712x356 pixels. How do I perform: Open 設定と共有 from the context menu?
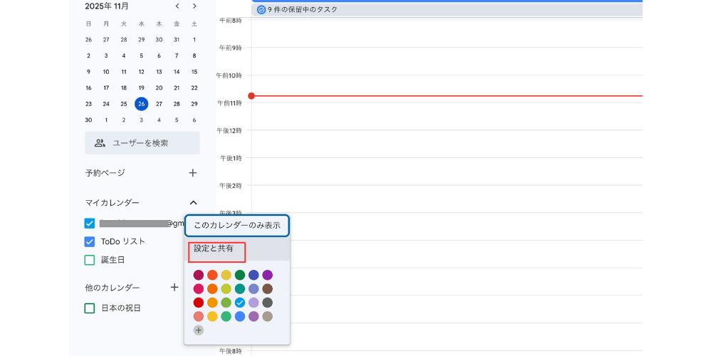coord(214,249)
